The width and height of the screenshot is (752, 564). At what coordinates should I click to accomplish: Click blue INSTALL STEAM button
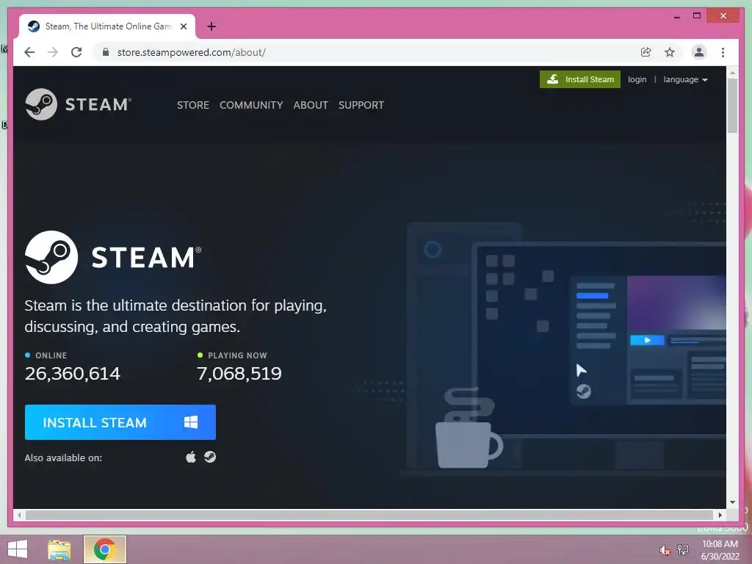120,422
